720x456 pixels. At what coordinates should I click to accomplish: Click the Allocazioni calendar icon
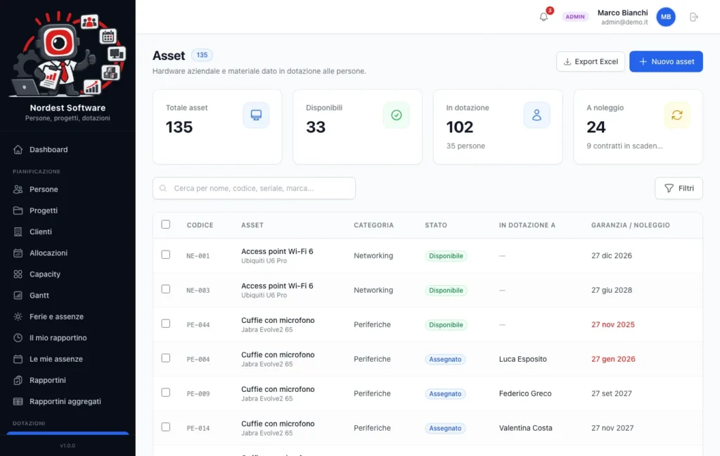[18, 253]
